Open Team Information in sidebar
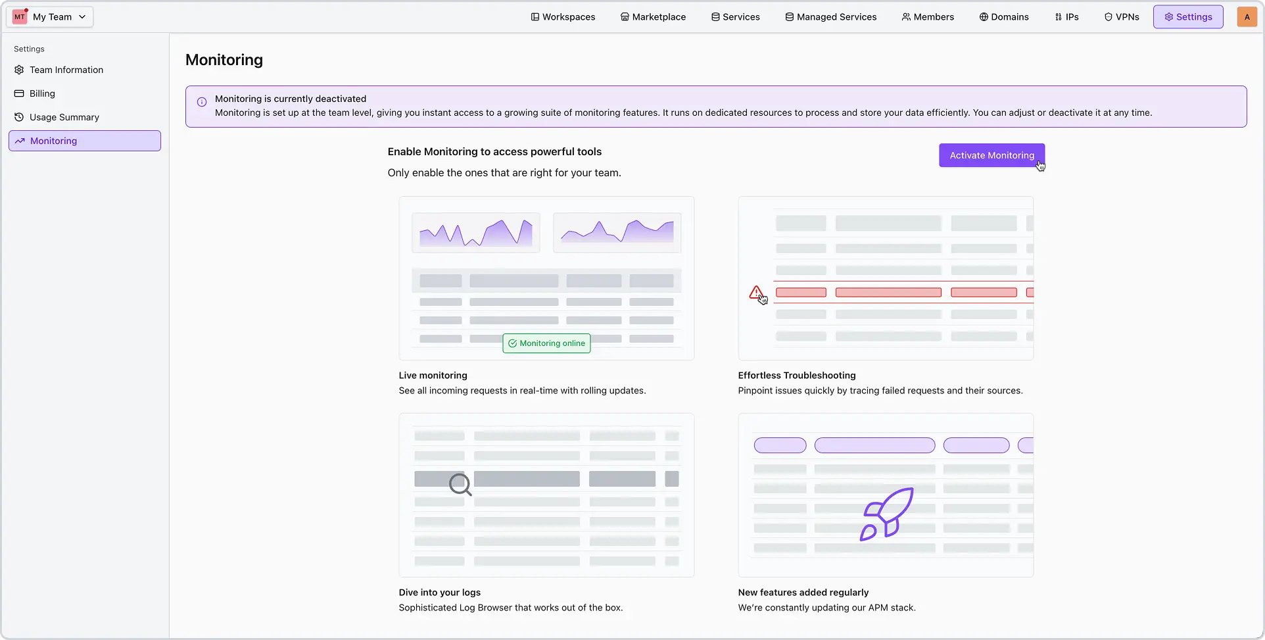The width and height of the screenshot is (1265, 640). click(x=66, y=70)
